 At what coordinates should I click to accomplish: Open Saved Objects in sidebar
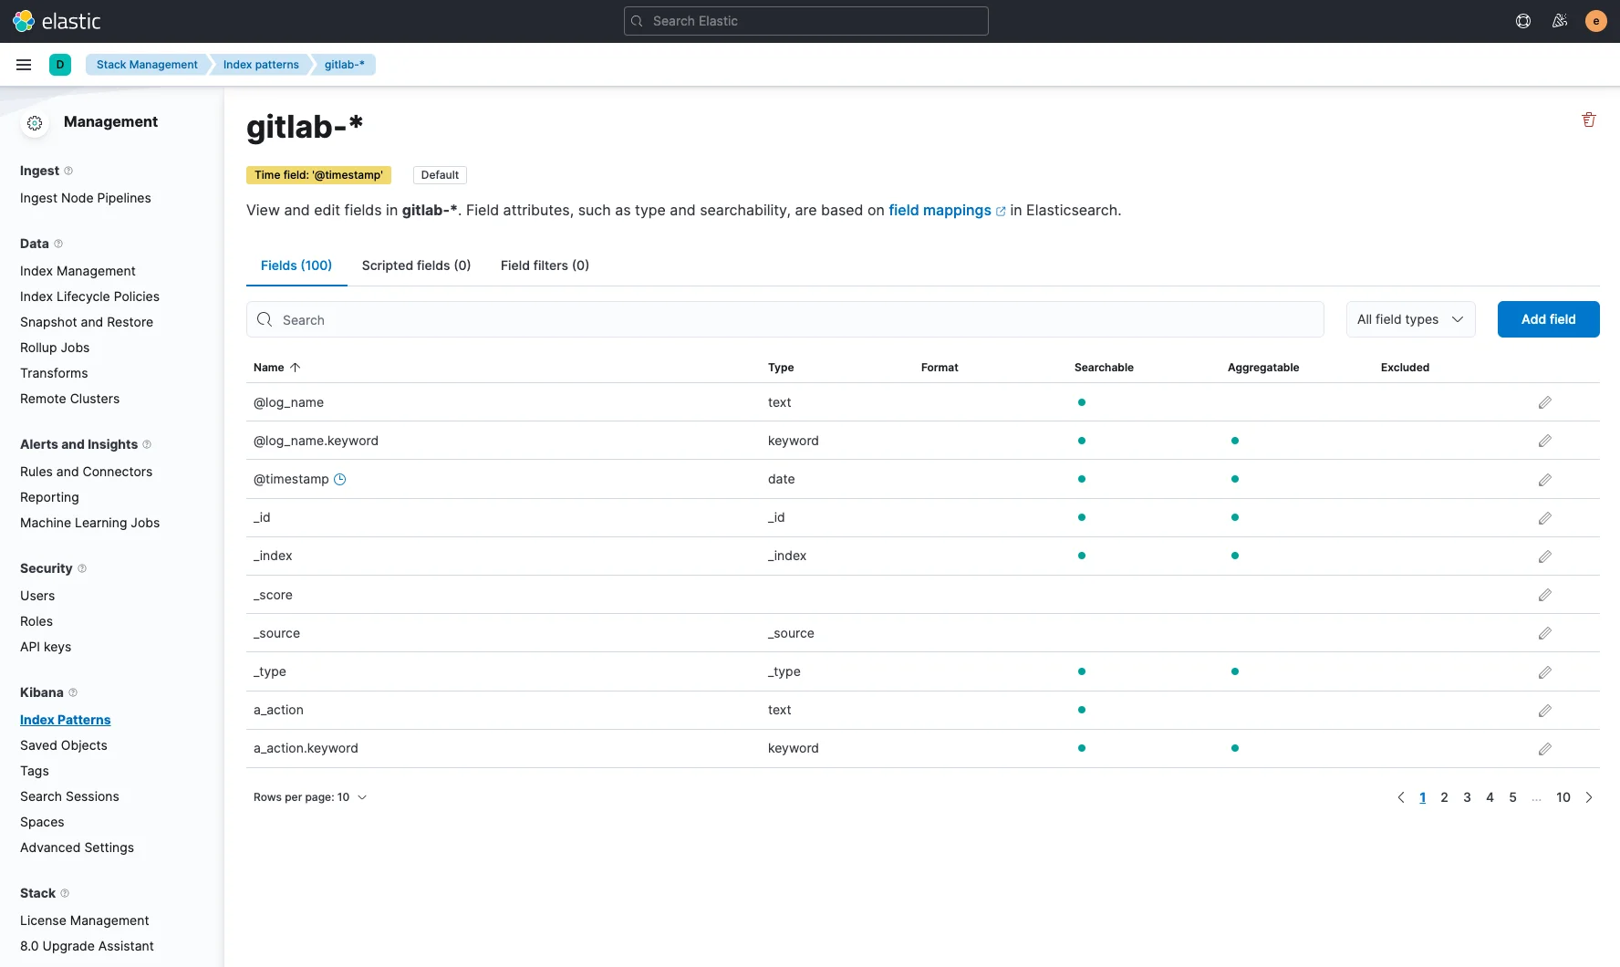pos(64,745)
